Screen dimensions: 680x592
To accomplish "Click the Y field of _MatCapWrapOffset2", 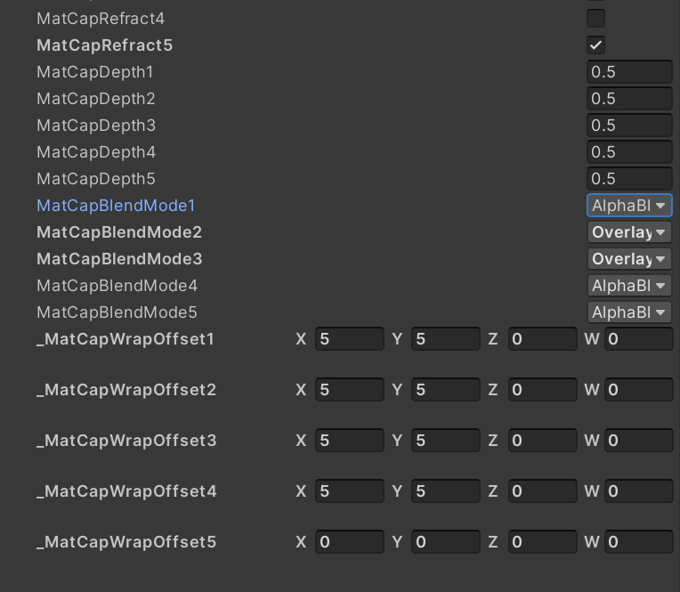I will pos(446,390).
